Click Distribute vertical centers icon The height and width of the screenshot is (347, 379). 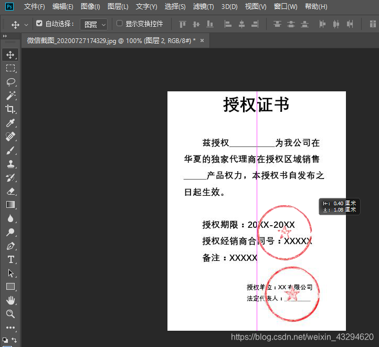(291, 24)
